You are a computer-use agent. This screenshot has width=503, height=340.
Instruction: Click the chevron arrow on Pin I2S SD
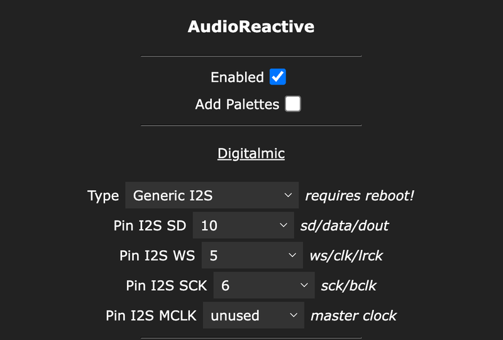click(x=284, y=225)
